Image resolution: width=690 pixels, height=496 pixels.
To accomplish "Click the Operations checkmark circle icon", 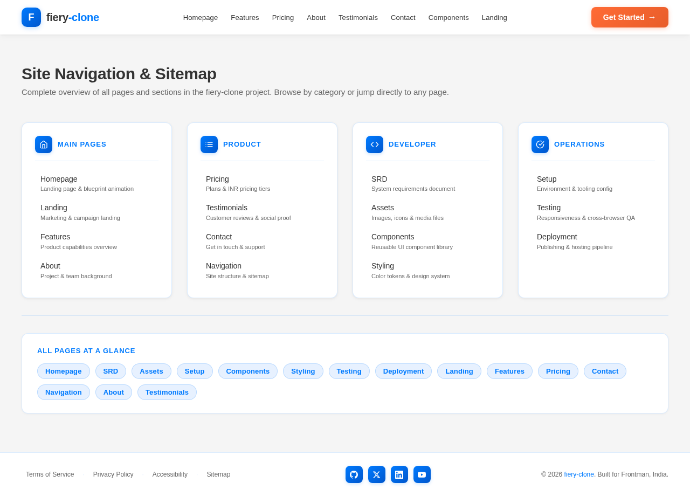I will pyautogui.click(x=540, y=144).
